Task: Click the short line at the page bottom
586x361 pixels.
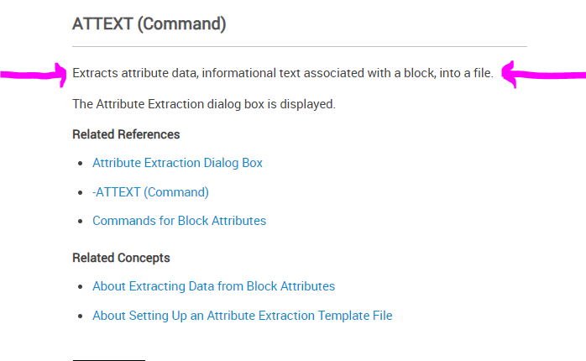Action: pos(108,359)
